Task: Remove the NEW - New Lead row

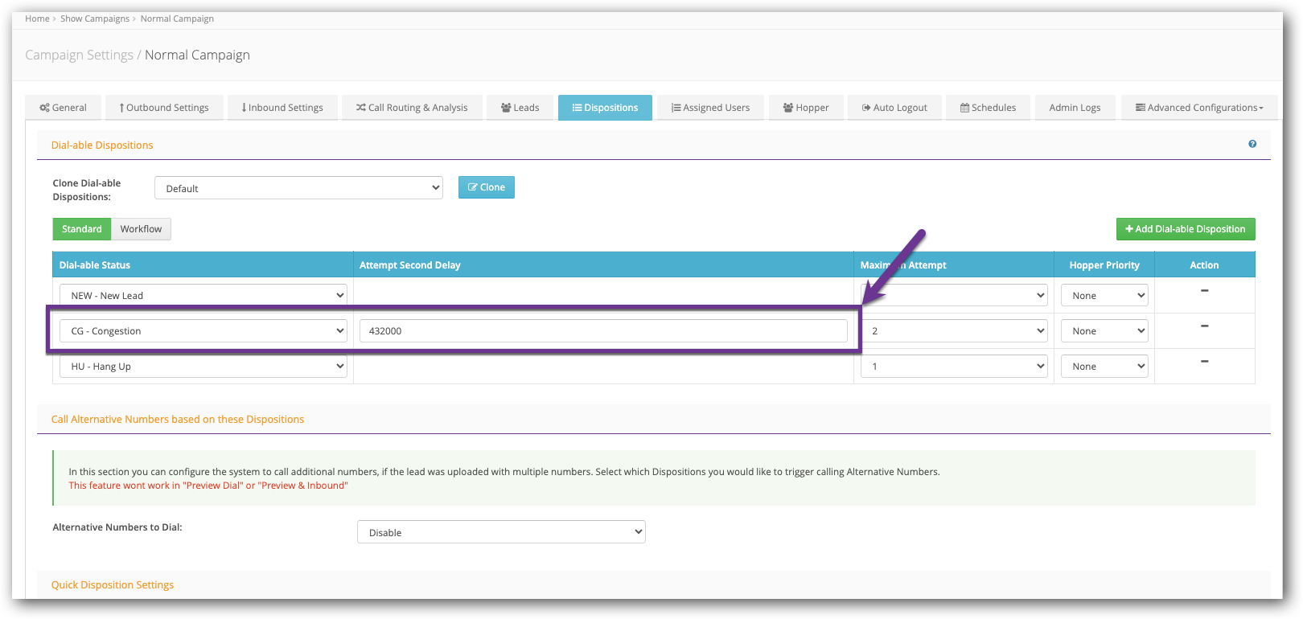Action: click(x=1204, y=291)
